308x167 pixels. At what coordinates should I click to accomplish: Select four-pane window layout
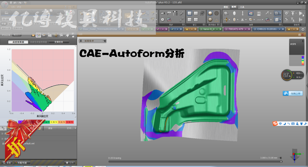(x=196, y=20)
